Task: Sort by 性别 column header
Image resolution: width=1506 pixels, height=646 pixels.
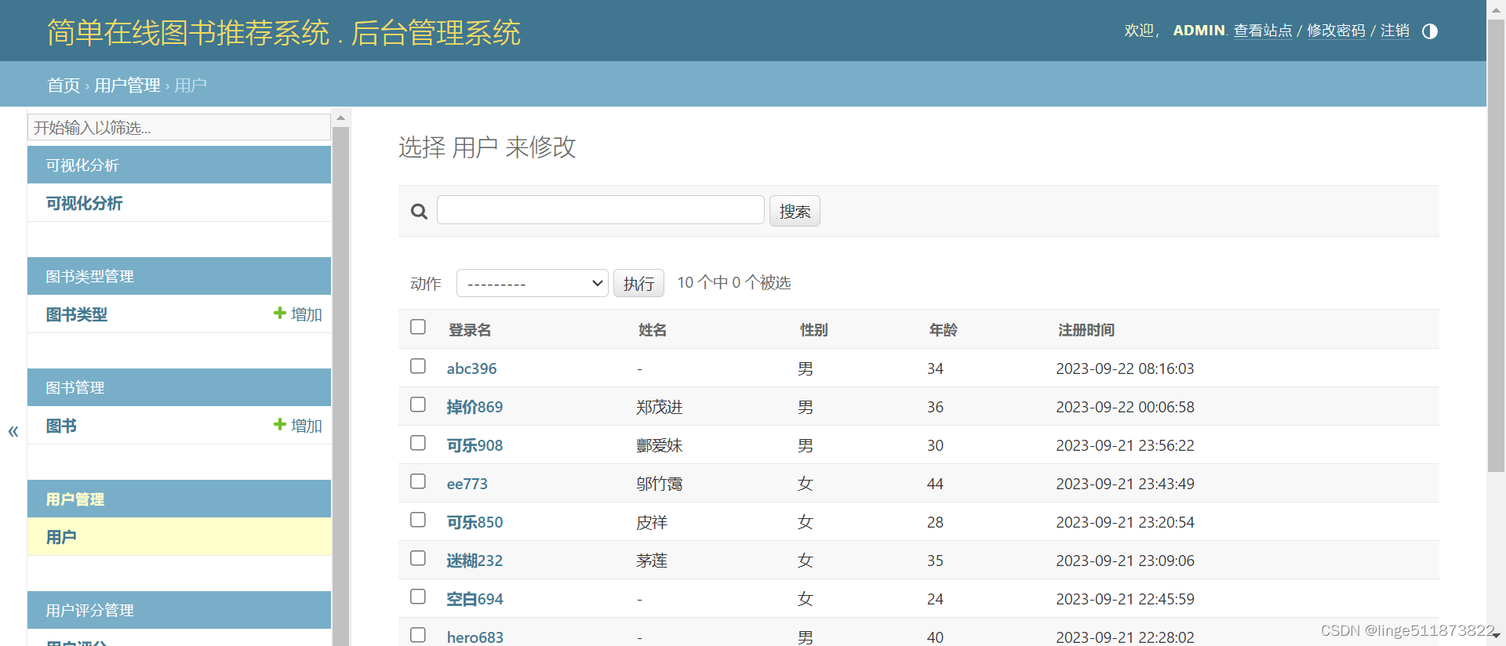Action: click(813, 330)
